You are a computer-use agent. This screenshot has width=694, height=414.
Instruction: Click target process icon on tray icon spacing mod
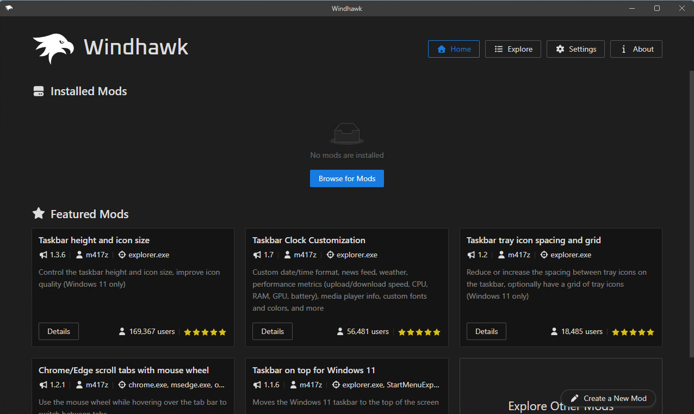point(544,255)
